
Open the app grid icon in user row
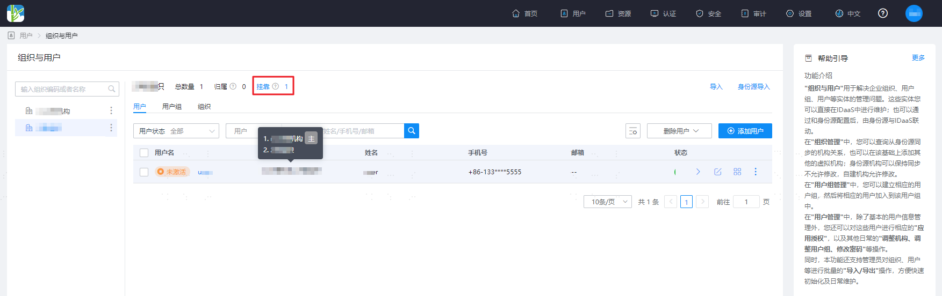click(737, 172)
